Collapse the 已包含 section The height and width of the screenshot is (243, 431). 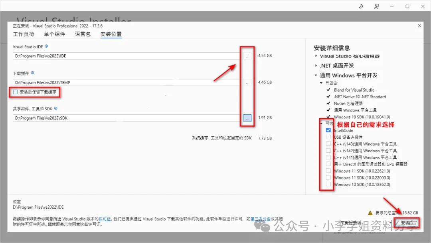[321, 83]
